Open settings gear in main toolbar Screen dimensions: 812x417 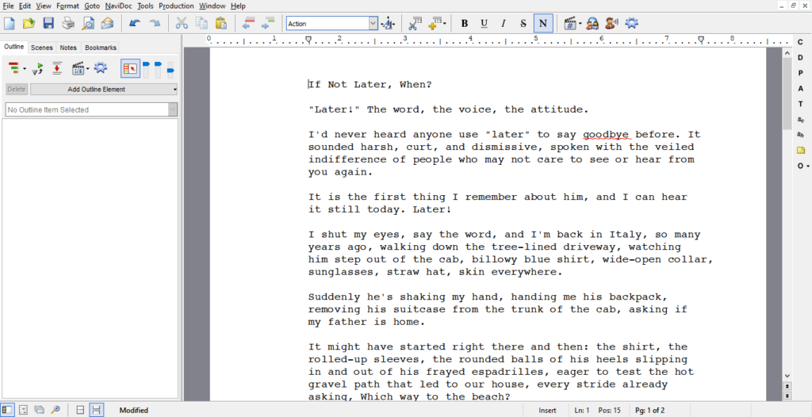(632, 23)
